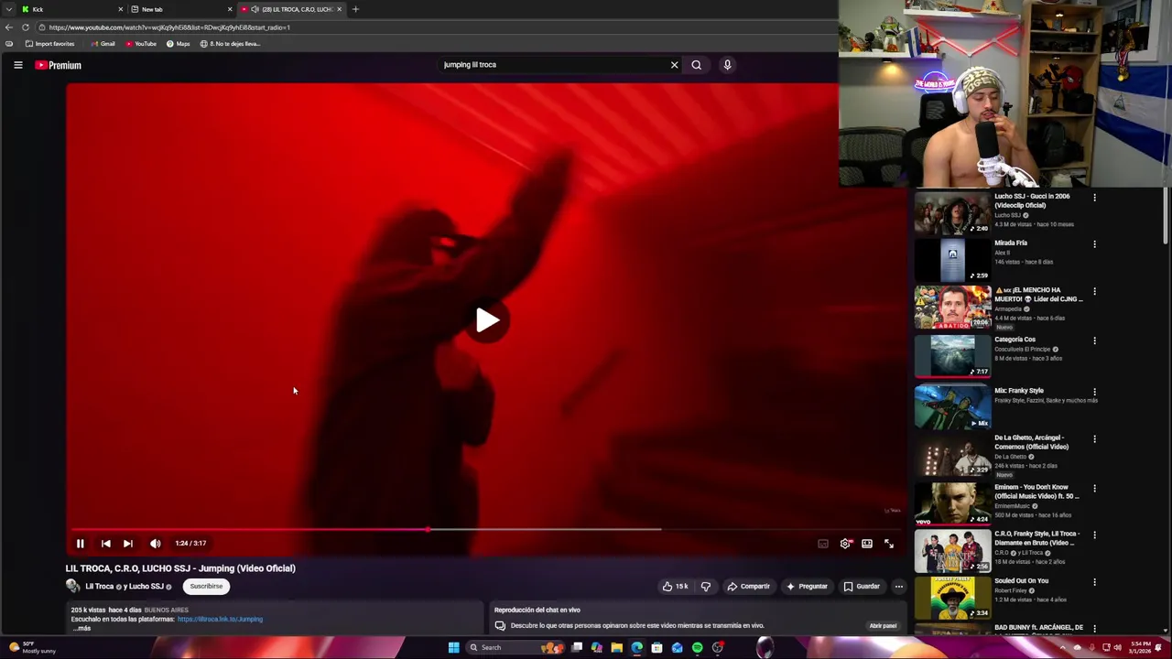Viewport: 1172px width, 659px height.
Task: Skip to next video in playlist
Action: point(128,544)
